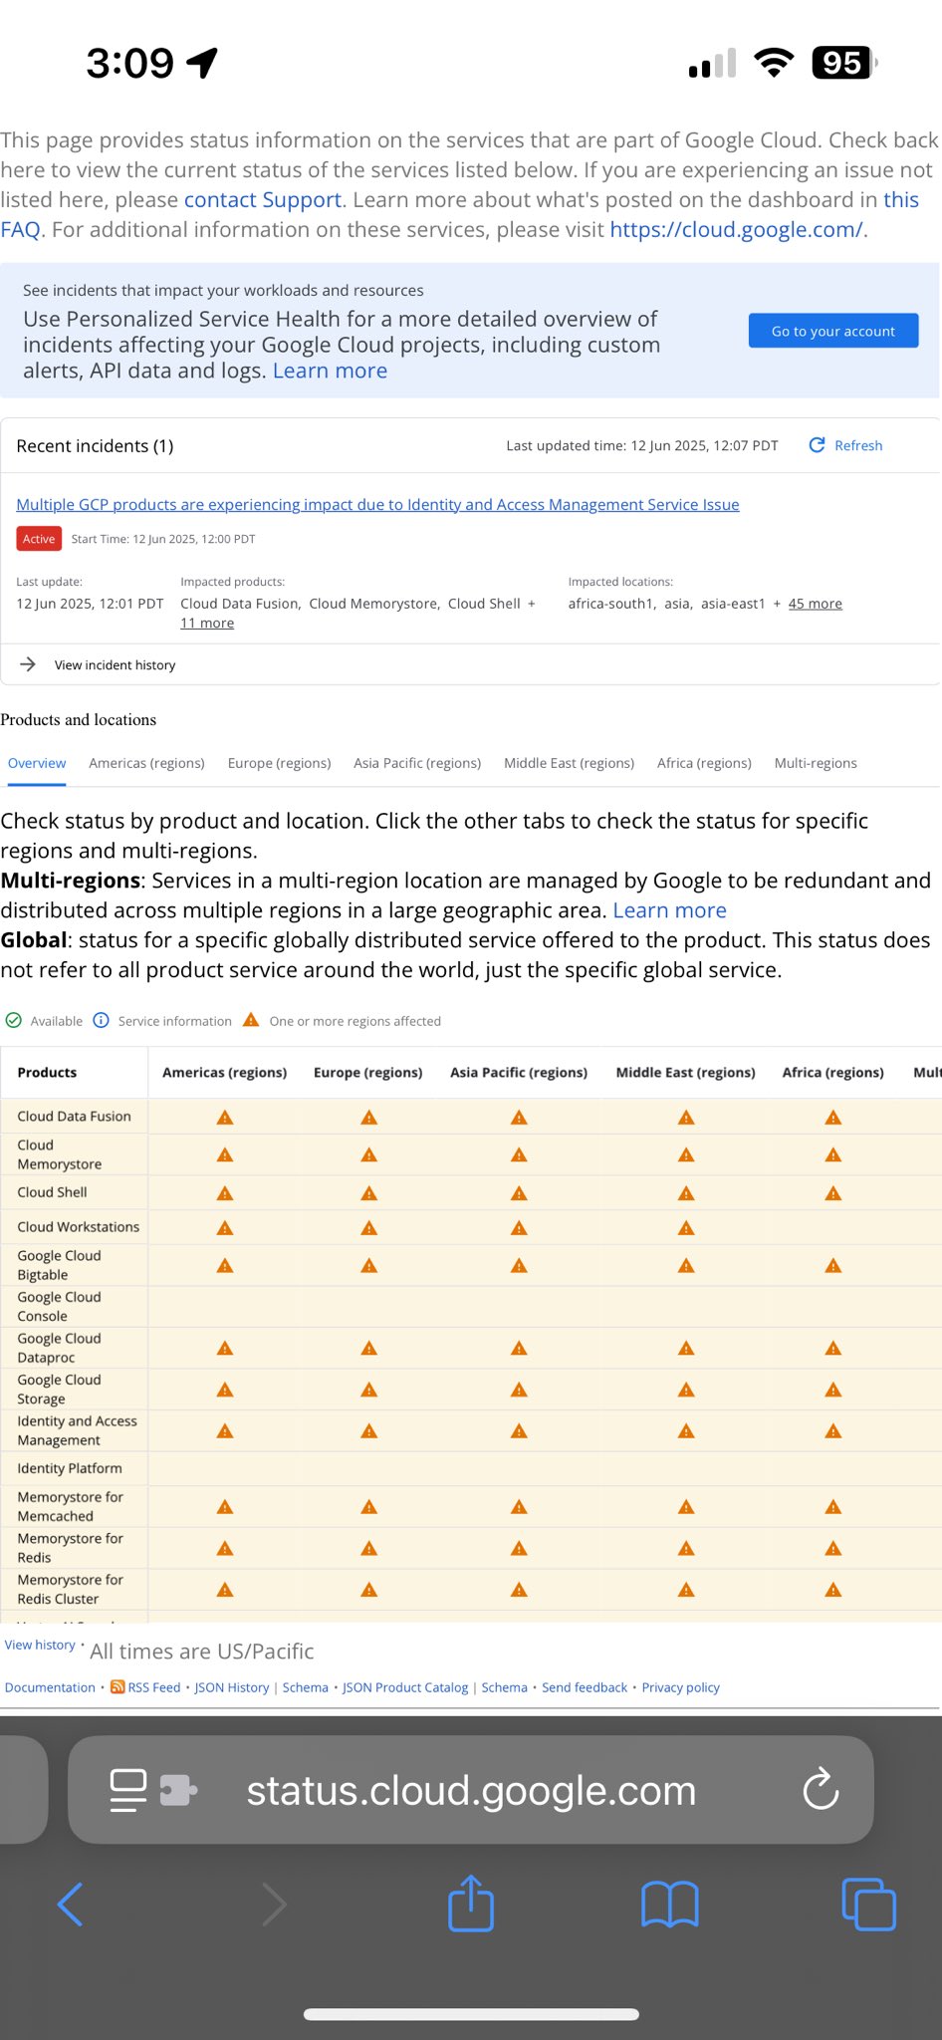Viewport: 942px width, 2040px height.
Task: Show open Safari tabs overview icon
Action: (868, 1905)
